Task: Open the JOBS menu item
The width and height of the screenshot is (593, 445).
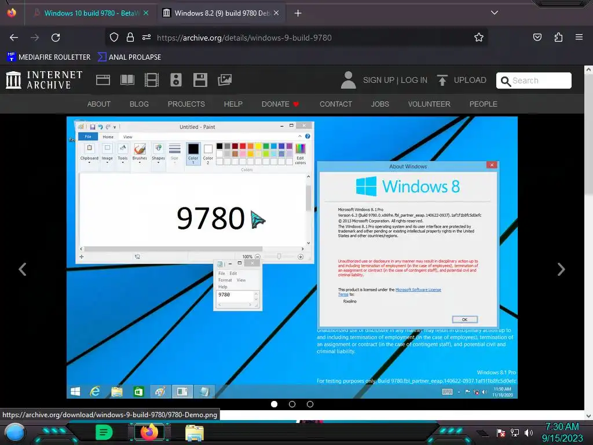Action: pos(380,104)
